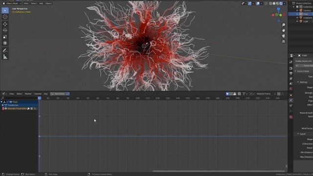Open the Physics properties tab
Image resolution: width=313 pixels, height=176 pixels.
(x=291, y=100)
